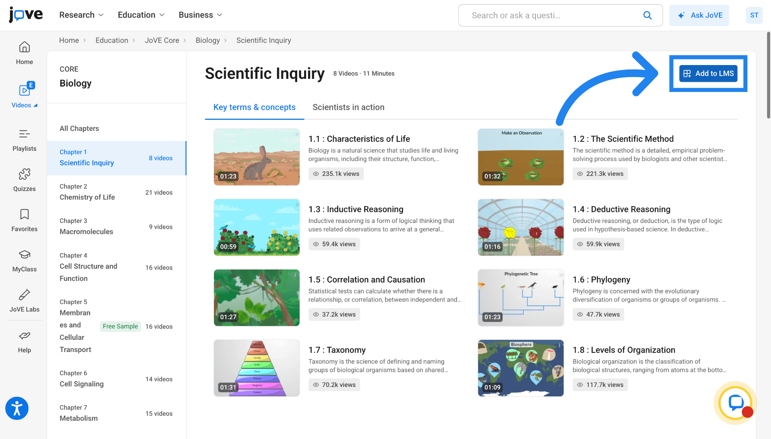
Task: Switch to Key terms & concepts tab
Action: (x=255, y=107)
